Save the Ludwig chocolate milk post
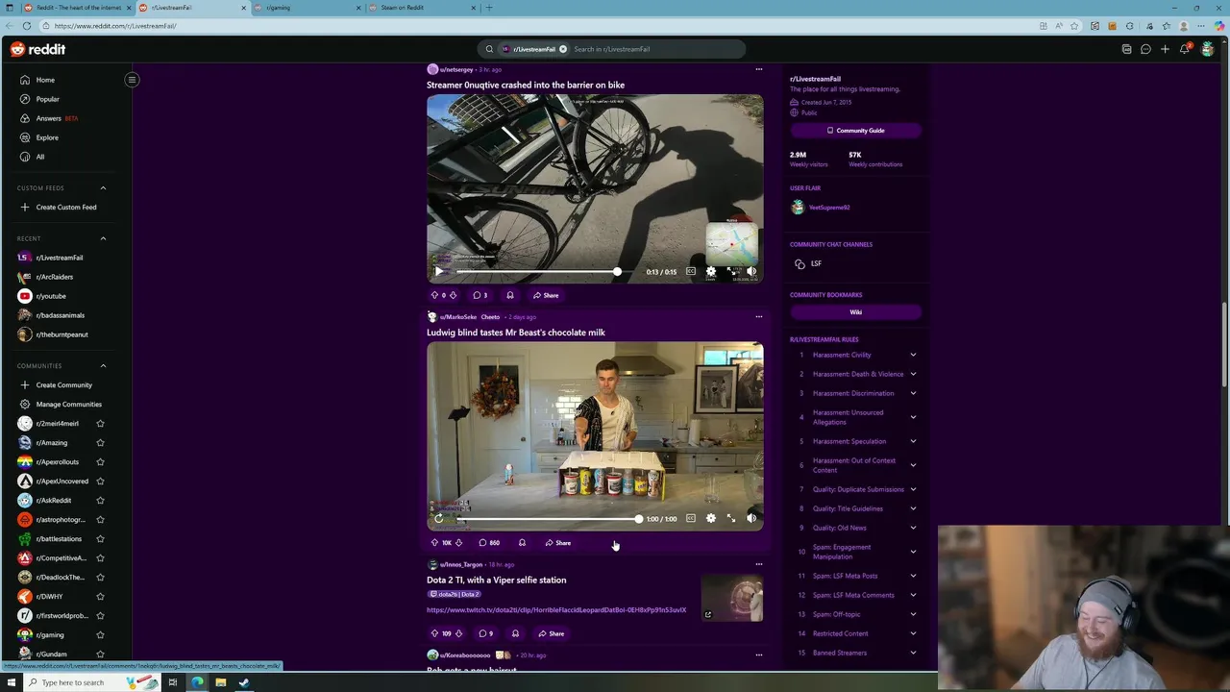Viewport: 1230px width, 692px height. [522, 543]
